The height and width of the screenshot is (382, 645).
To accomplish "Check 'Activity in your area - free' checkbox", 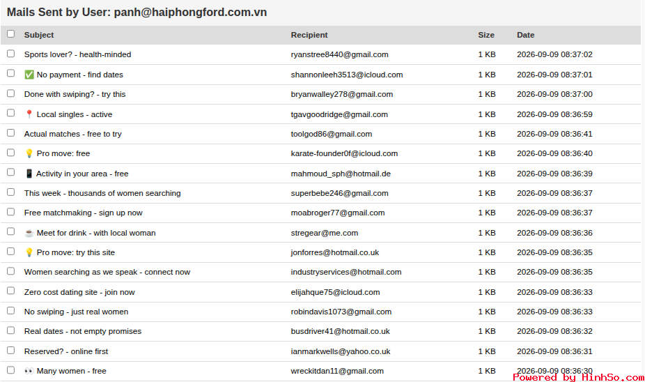I will [10, 172].
